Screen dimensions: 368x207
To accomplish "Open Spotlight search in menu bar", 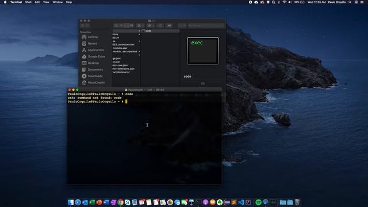I will 350,2.
